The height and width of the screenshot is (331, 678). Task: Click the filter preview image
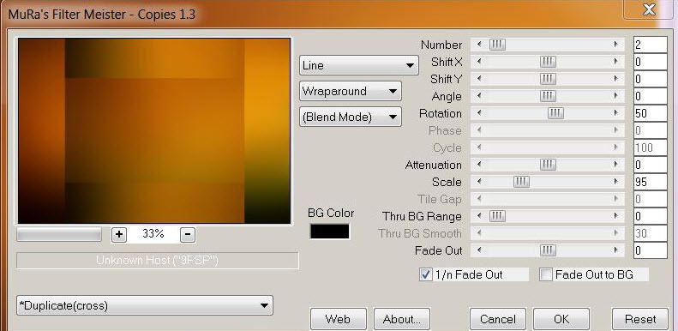154,130
